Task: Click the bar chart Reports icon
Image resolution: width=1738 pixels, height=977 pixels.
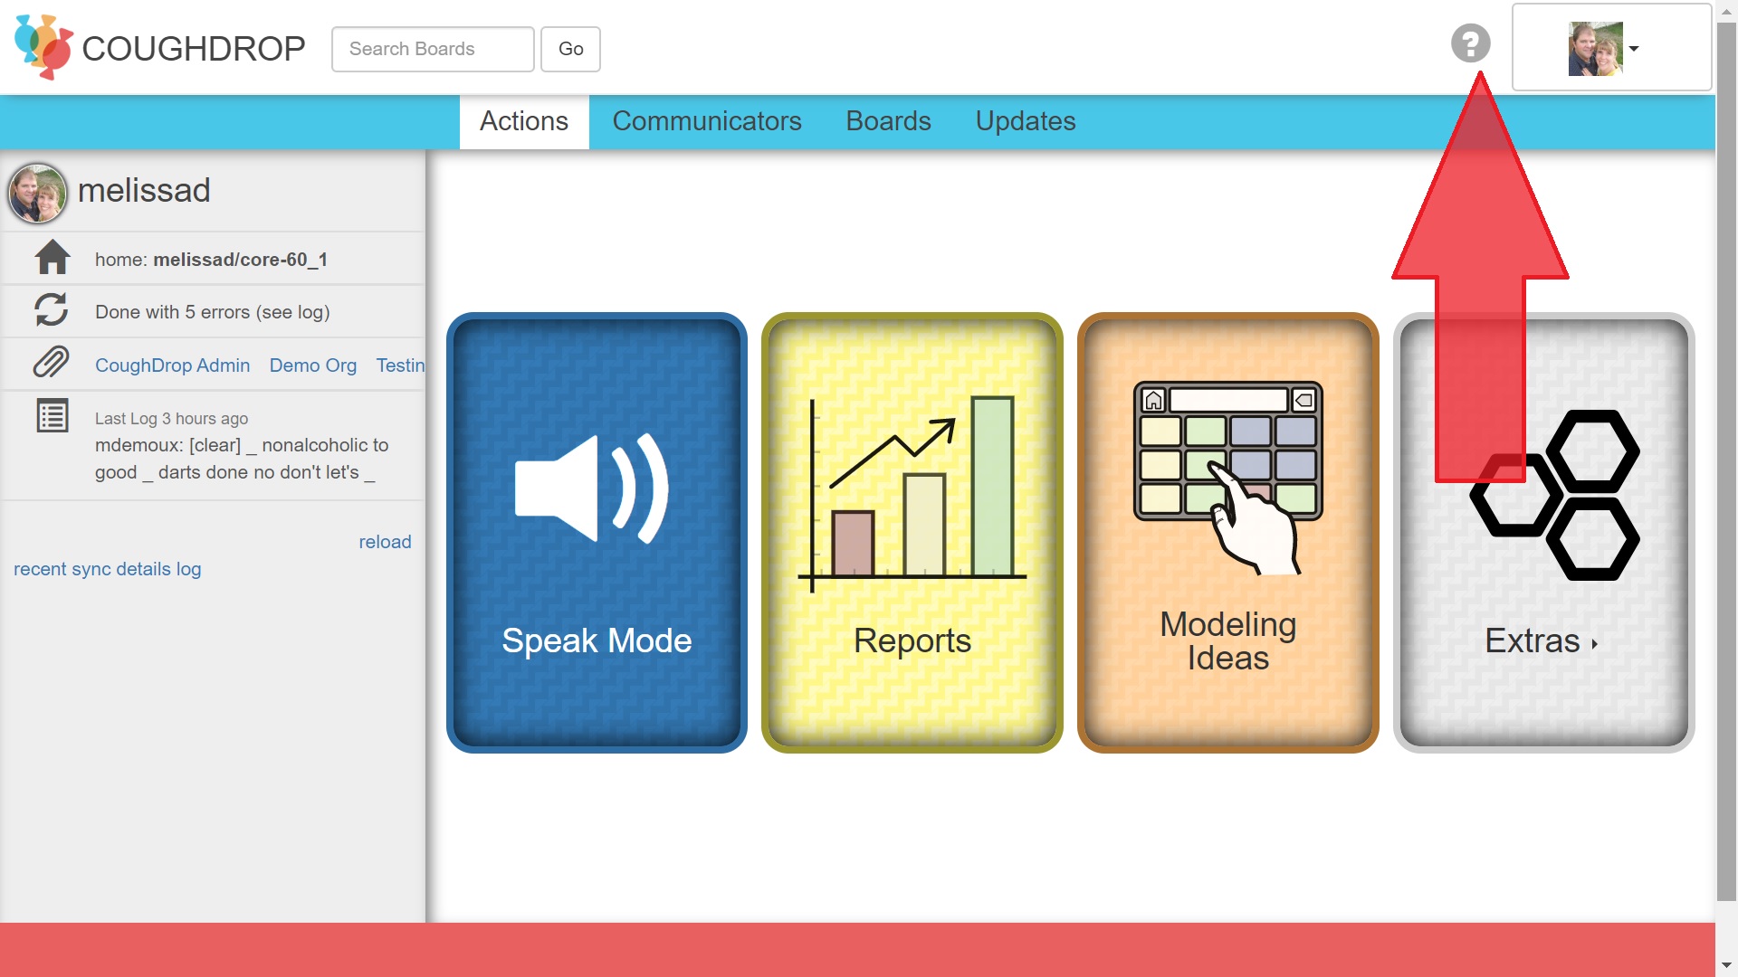Action: [x=912, y=494]
